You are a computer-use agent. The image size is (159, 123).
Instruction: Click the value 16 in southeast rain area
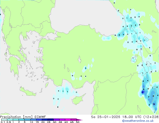(154, 104)
